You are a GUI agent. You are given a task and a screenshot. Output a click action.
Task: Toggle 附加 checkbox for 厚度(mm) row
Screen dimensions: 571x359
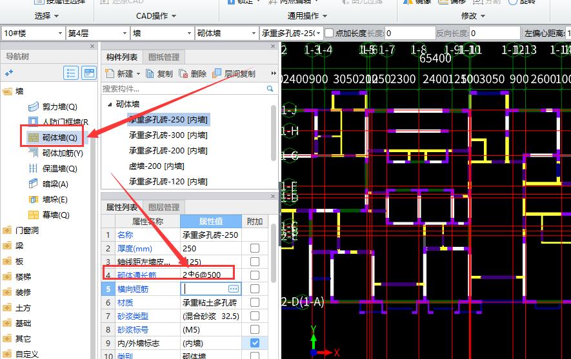255,248
